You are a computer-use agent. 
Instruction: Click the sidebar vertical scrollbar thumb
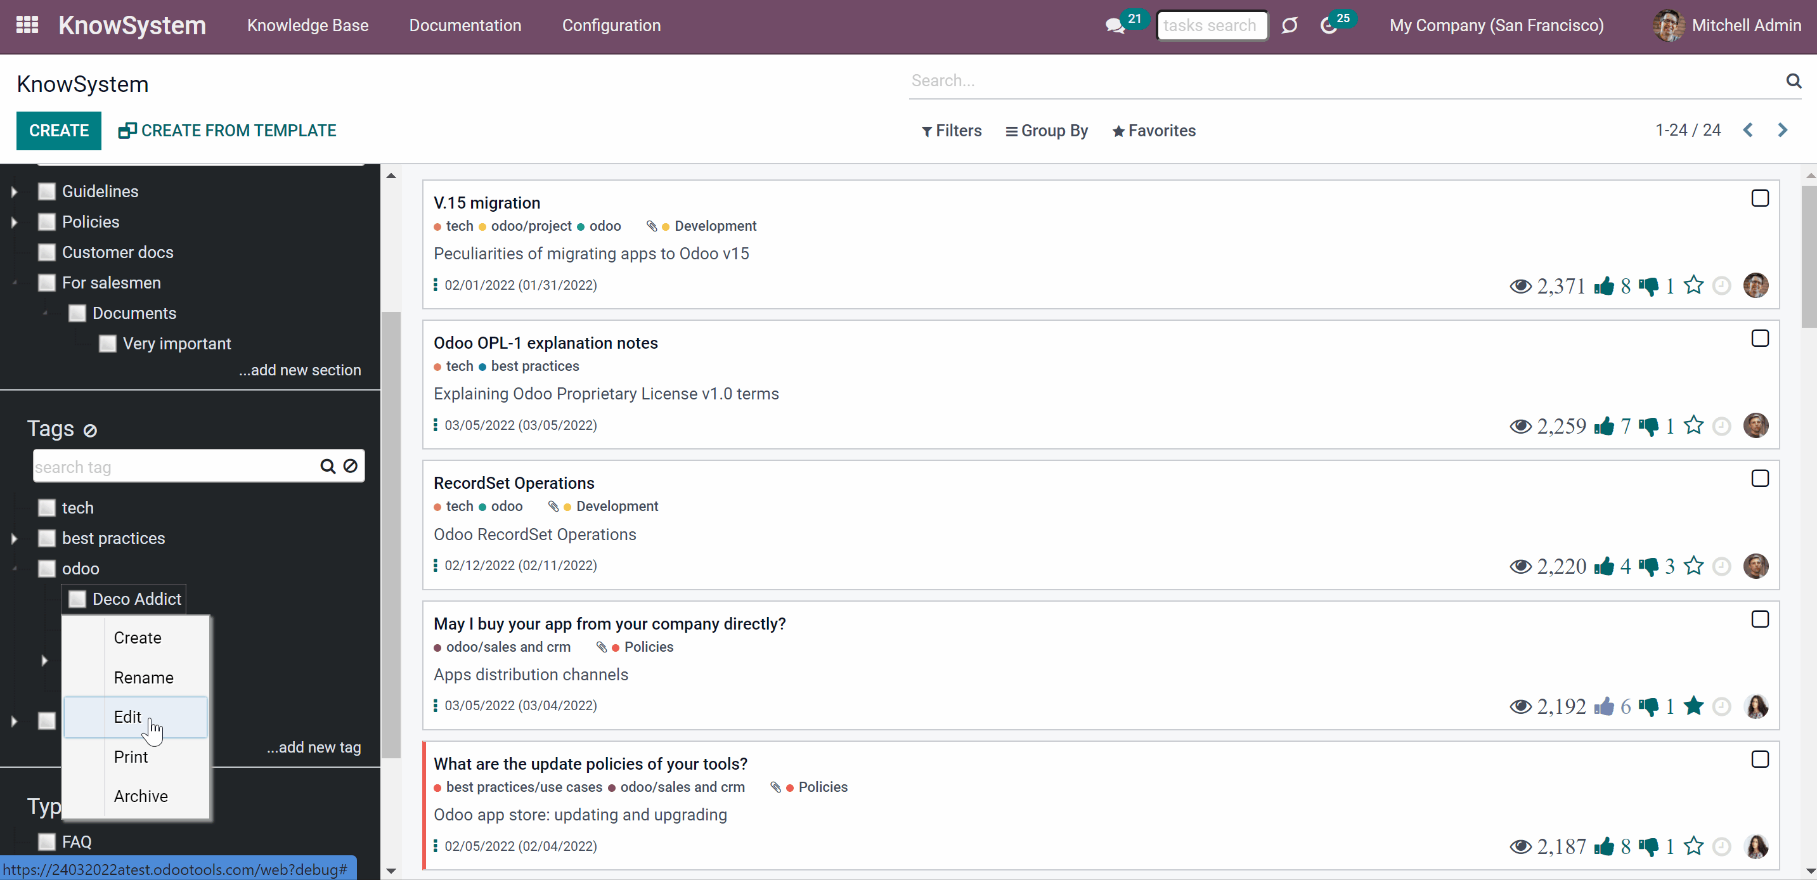click(x=391, y=534)
